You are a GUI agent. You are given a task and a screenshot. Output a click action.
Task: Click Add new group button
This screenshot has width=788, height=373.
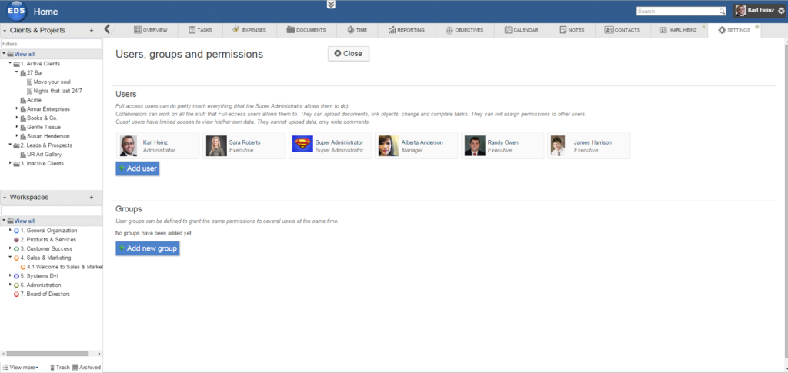tap(147, 248)
